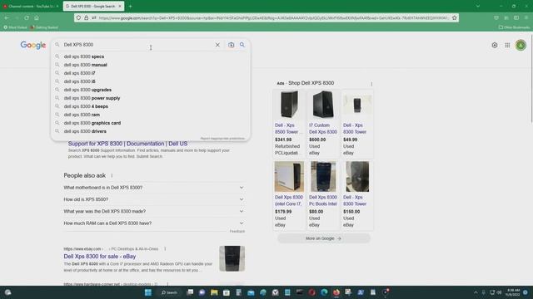Open Dell Xps 8300 for sale eBay result

click(100, 257)
